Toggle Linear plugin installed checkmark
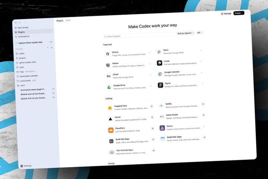This screenshot has height=179, width=268. pyautogui.click(x=201, y=61)
